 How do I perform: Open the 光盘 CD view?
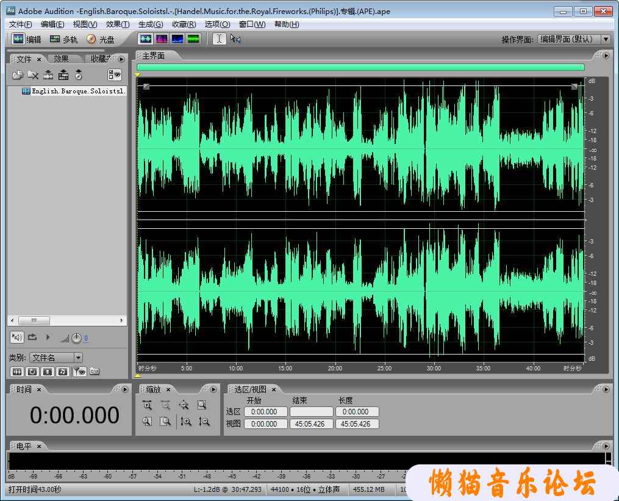point(101,39)
